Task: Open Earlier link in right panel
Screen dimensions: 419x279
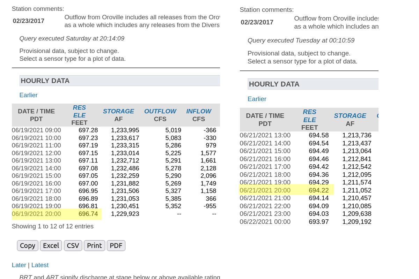Action: pyautogui.click(x=257, y=99)
